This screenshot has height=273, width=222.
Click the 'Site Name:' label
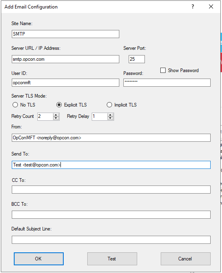pyautogui.click(x=22, y=23)
